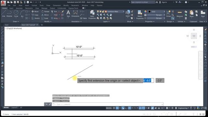Open the AutoCAD application menu logo
The image size is (208, 117).
3,3
